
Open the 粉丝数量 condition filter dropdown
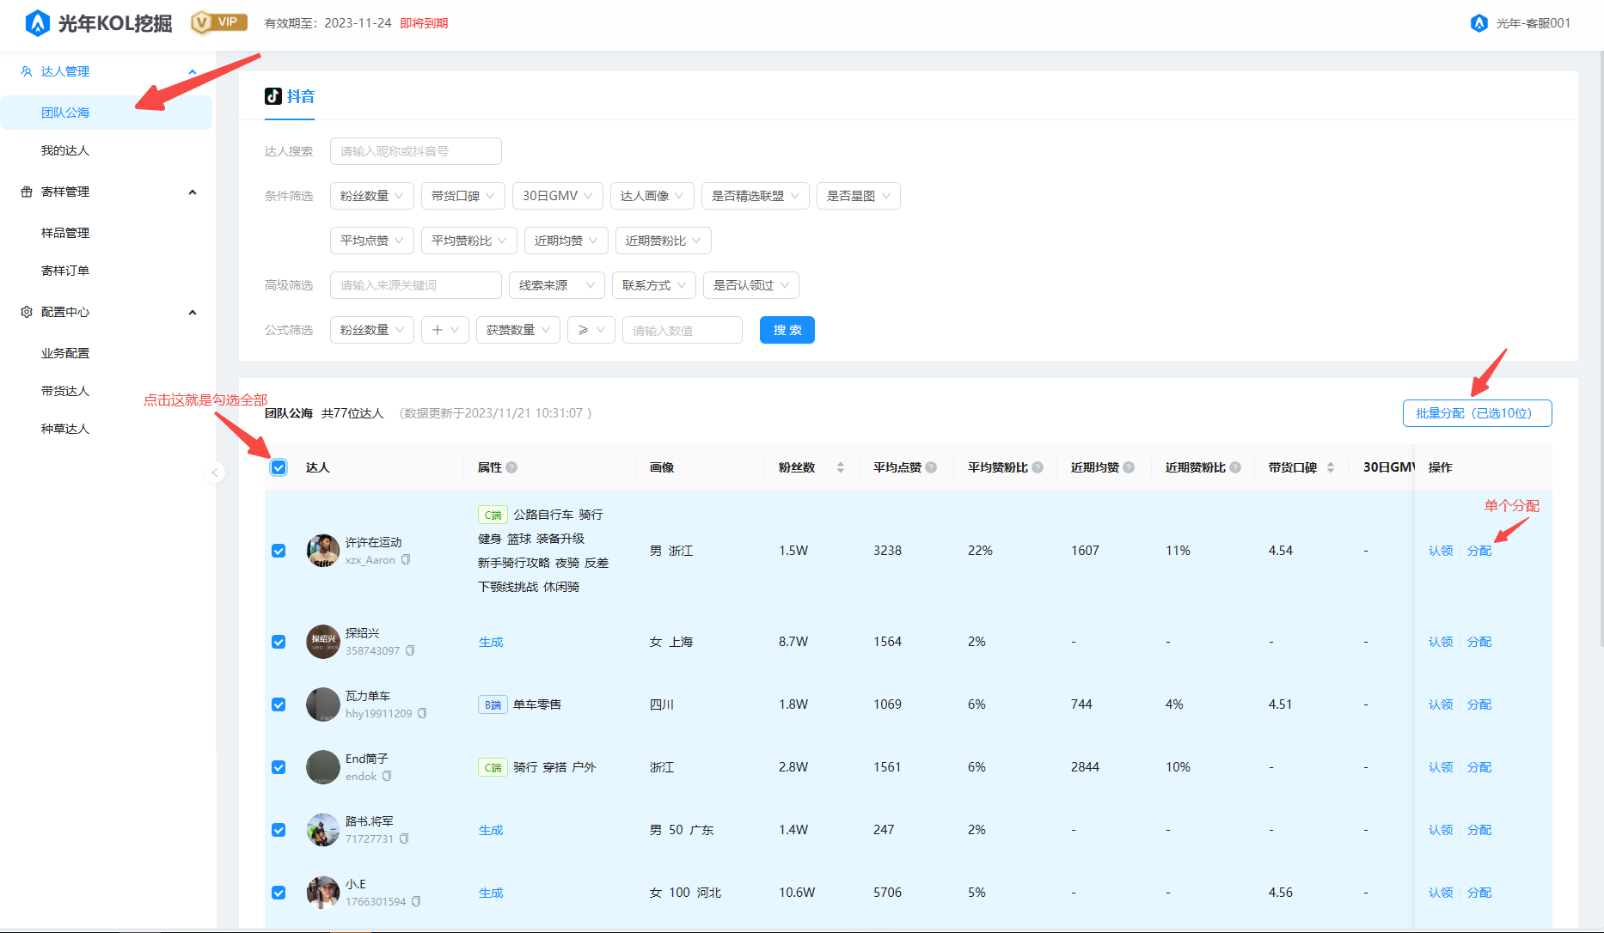click(371, 196)
